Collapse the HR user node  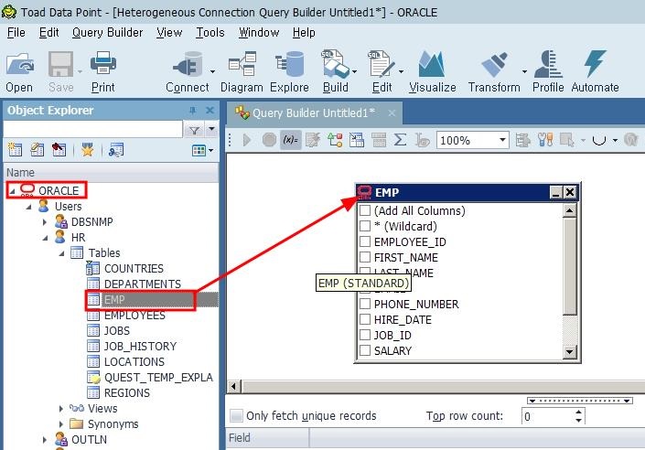point(45,238)
